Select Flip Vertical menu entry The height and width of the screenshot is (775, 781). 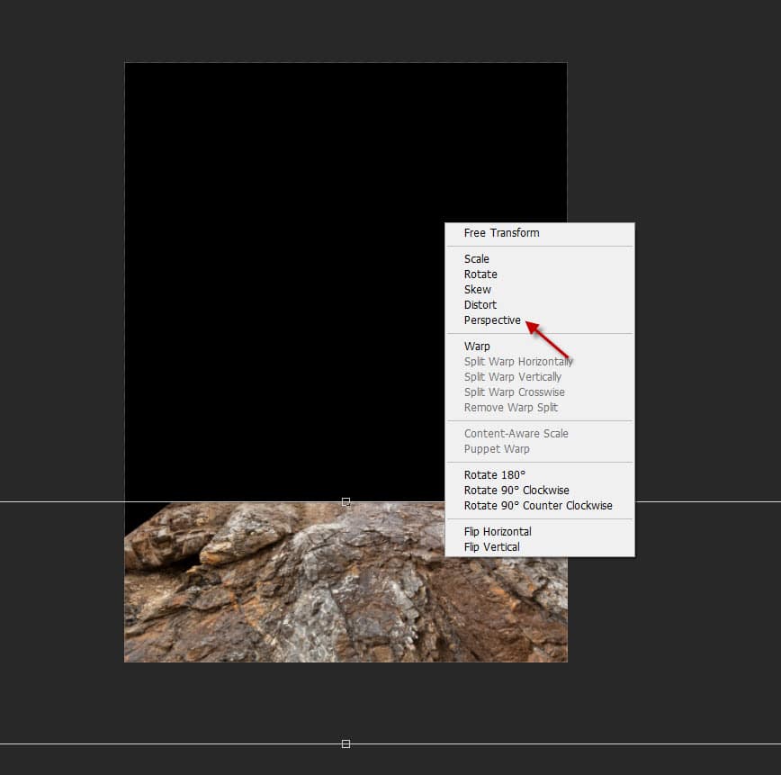click(x=491, y=547)
